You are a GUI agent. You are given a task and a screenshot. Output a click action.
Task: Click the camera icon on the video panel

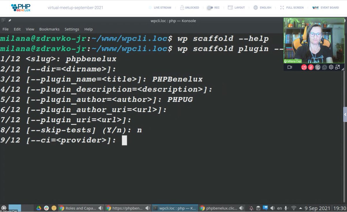[x=290, y=67]
